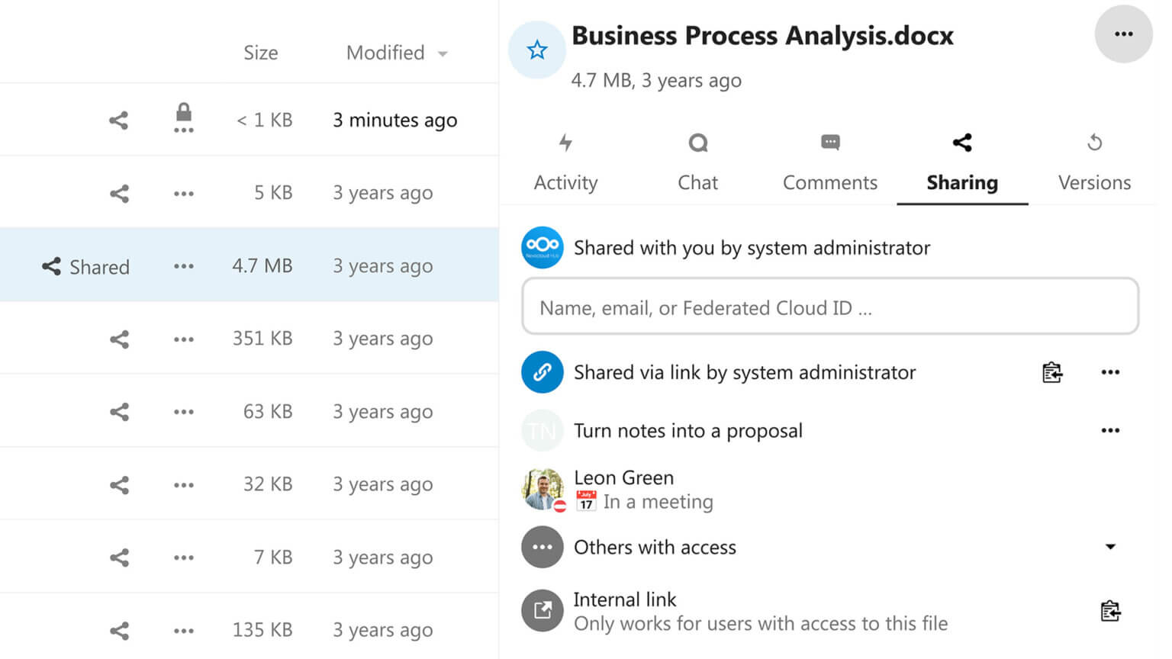This screenshot has height=659, width=1172.
Task: Click the Nextcloud logo avatar next to share info
Action: (x=542, y=247)
